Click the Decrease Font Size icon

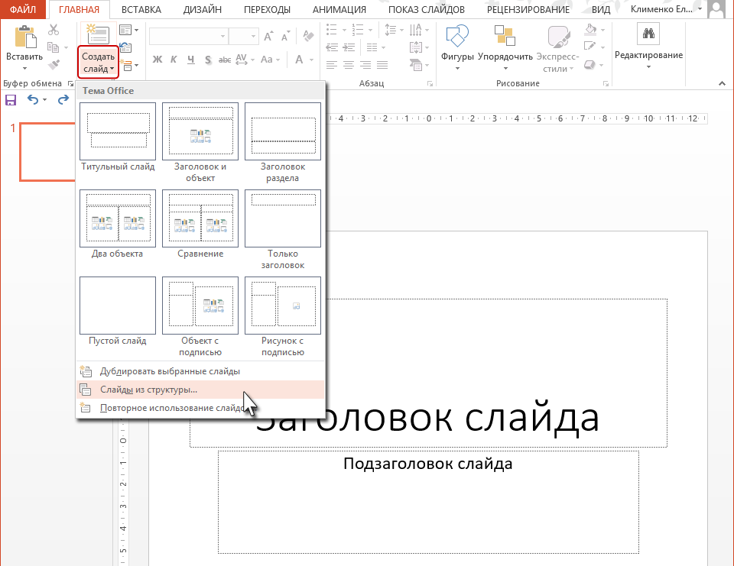[285, 37]
